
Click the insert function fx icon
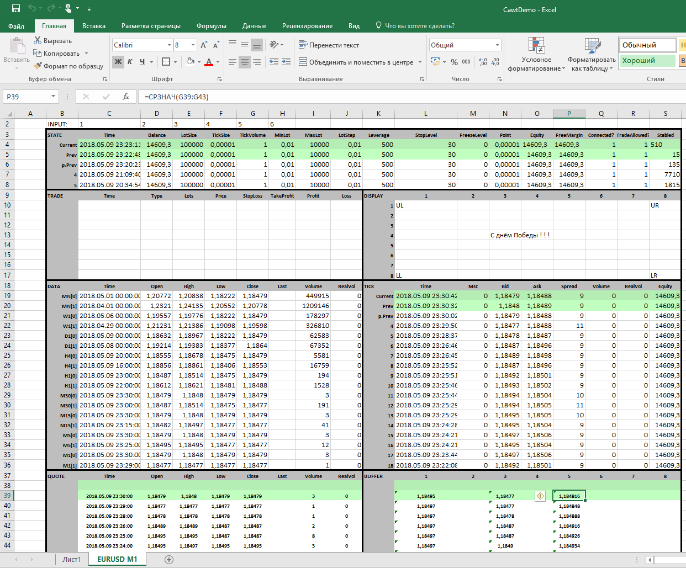pos(126,97)
